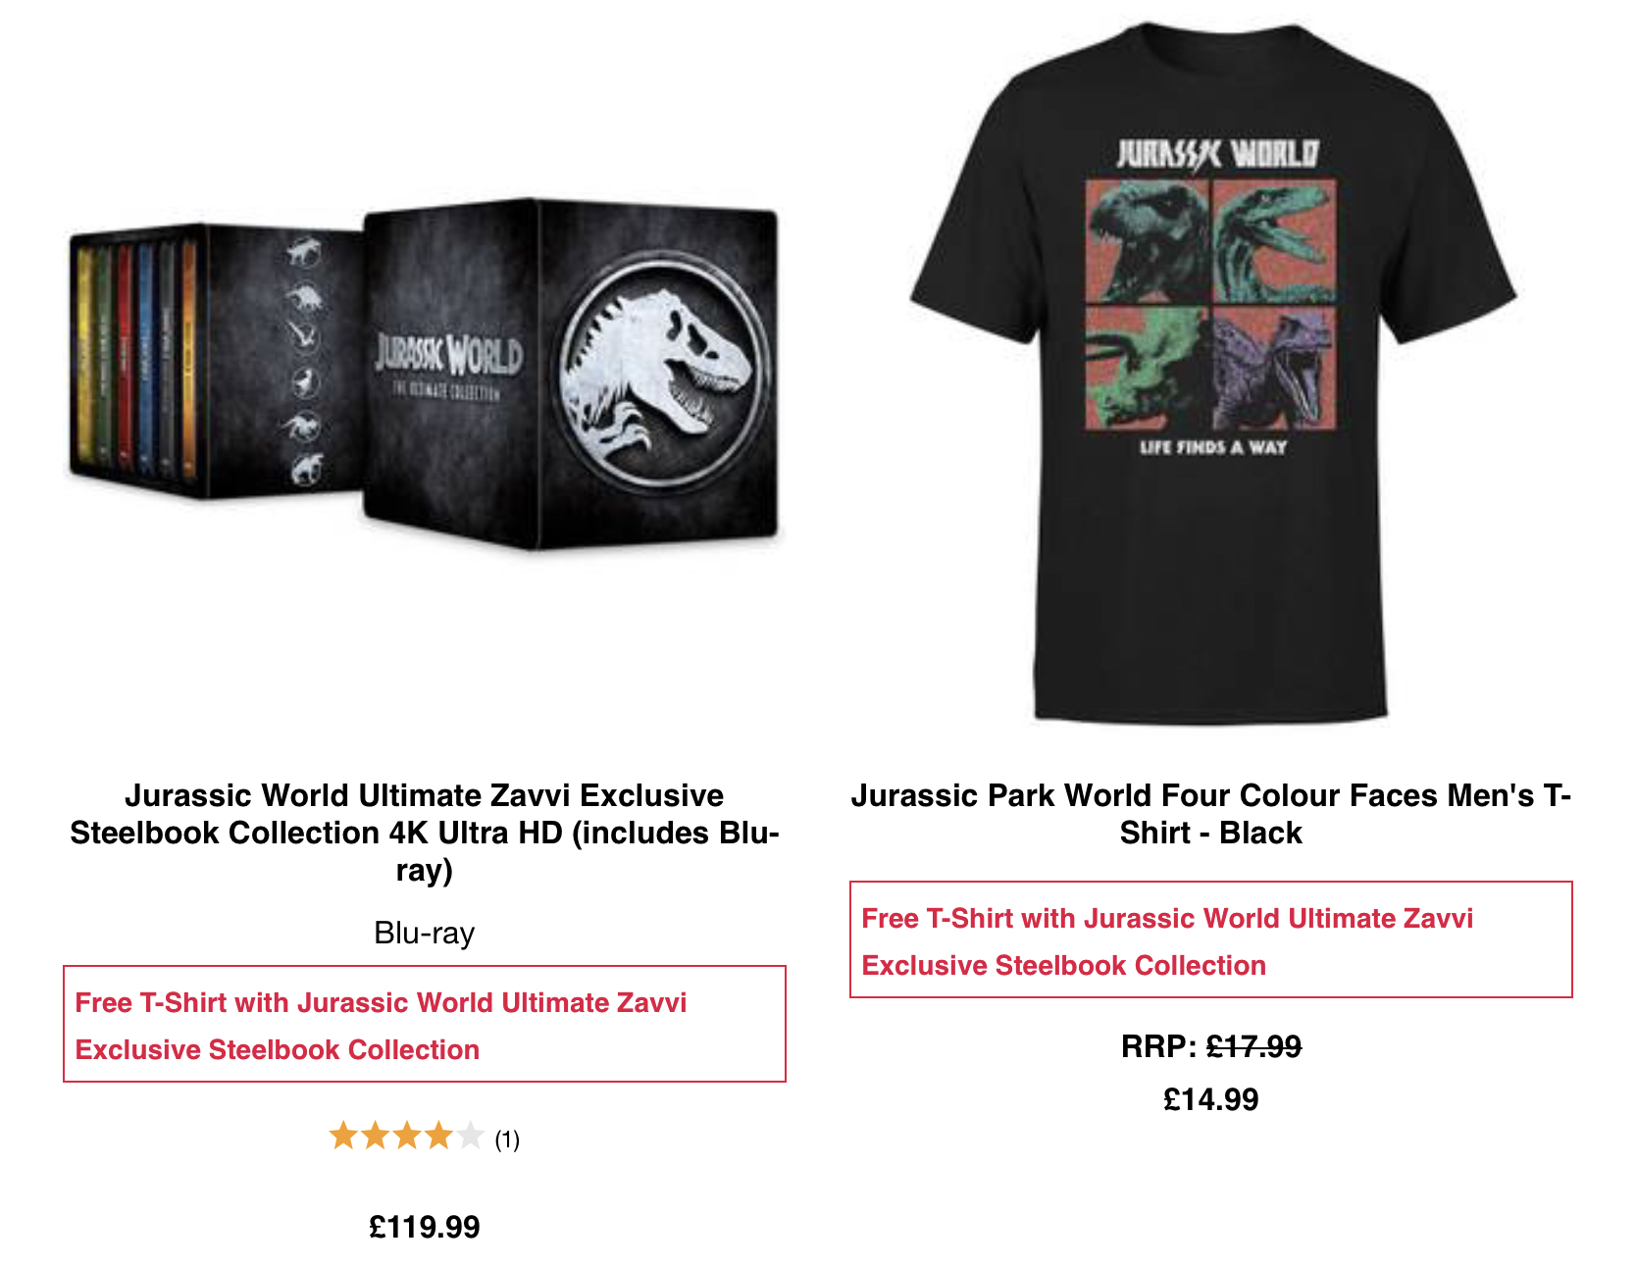The height and width of the screenshot is (1266, 1636).
Task: Click the struck-through RRP £17.99
Action: (1253, 1046)
